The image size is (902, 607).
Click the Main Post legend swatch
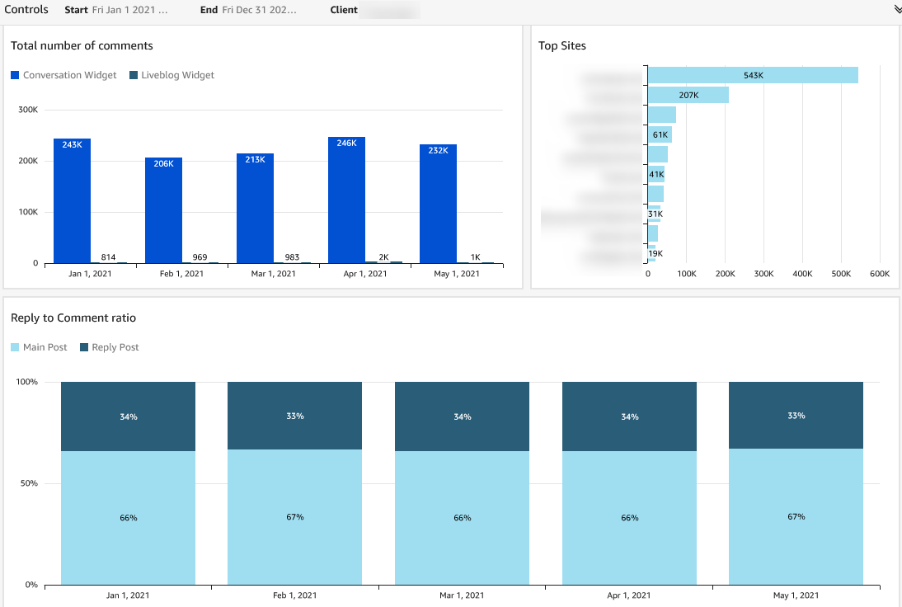(x=15, y=347)
